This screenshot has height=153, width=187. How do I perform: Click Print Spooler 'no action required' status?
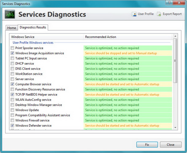point(112,48)
